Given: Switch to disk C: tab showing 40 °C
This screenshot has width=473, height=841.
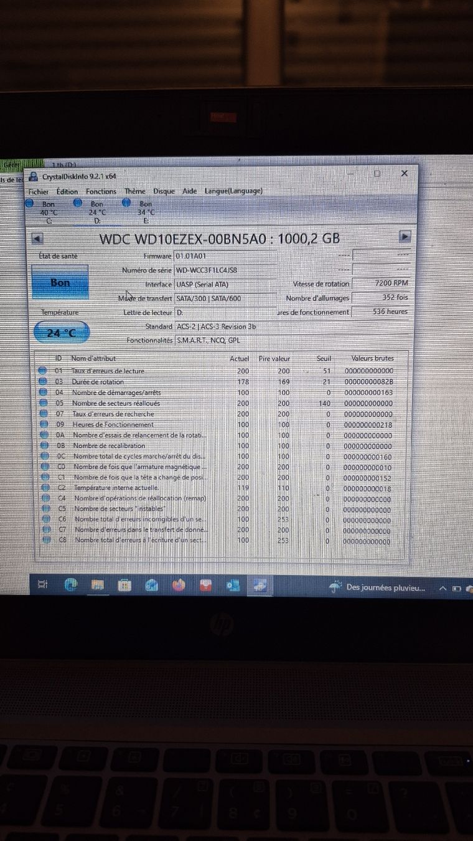Looking at the screenshot, I should 48,211.
